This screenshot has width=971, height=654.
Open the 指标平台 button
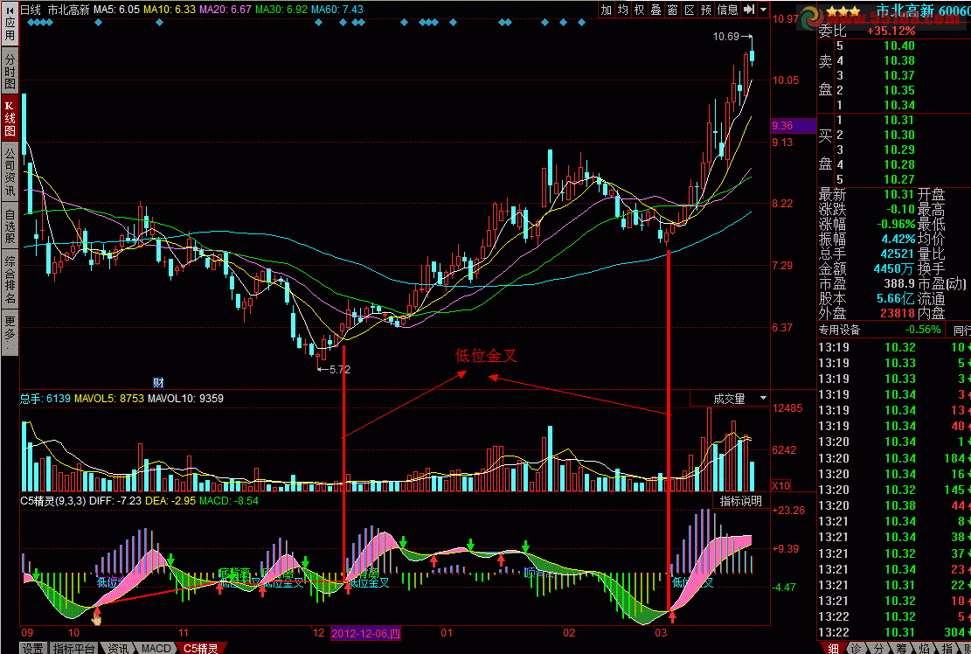tap(73, 648)
